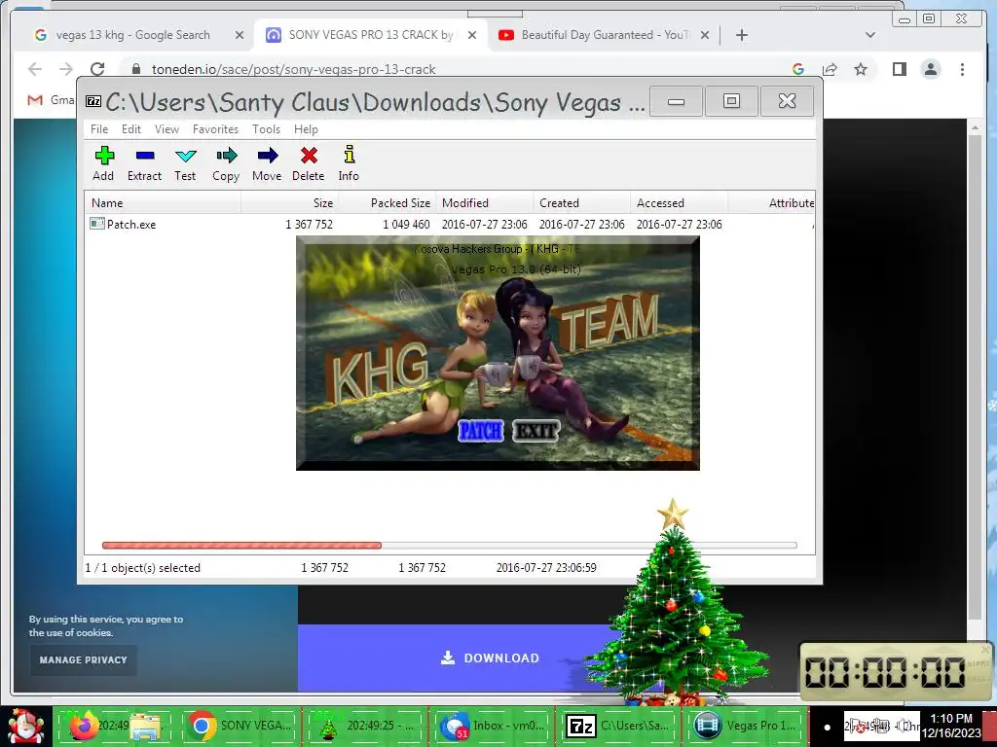Click the PATCH button in KHG patcher

pos(480,431)
